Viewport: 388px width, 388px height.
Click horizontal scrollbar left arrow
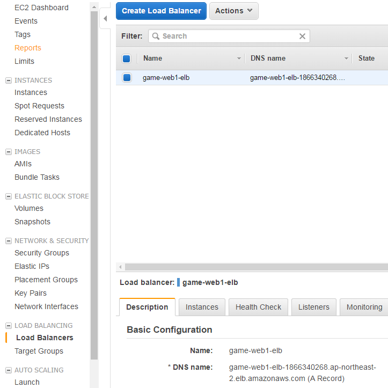(x=120, y=267)
